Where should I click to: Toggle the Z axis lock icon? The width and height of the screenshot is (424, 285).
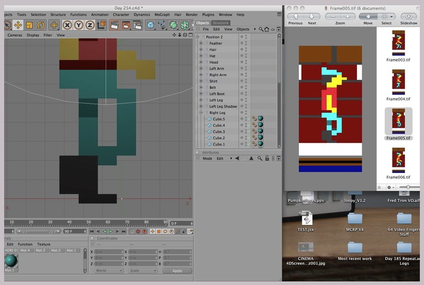tap(90, 25)
